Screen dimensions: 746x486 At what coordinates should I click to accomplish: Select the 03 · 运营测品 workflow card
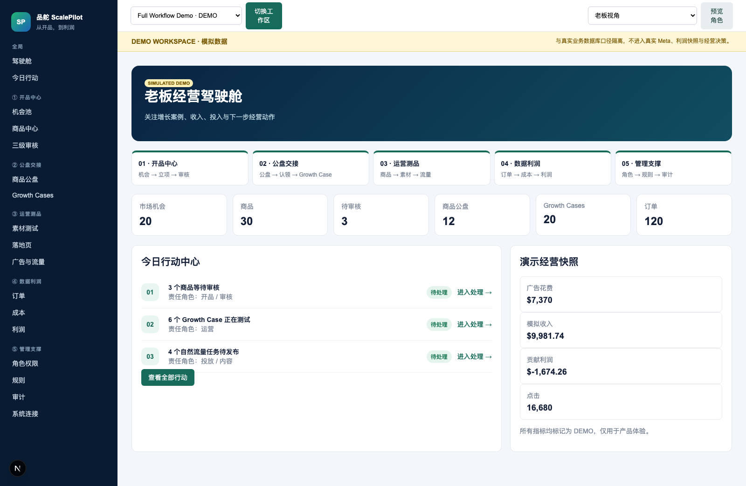coord(431,168)
